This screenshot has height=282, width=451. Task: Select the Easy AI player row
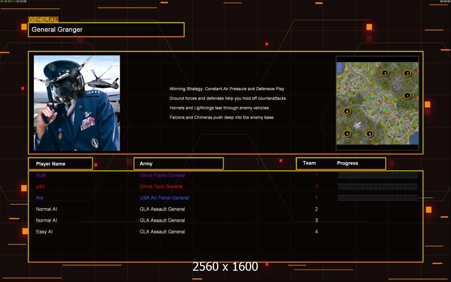point(45,232)
